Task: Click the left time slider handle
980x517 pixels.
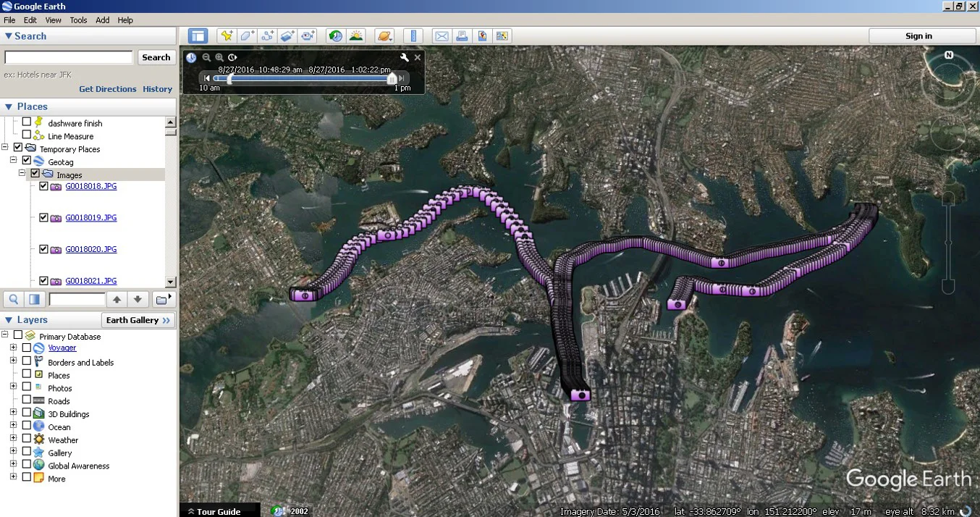Action: (229, 78)
